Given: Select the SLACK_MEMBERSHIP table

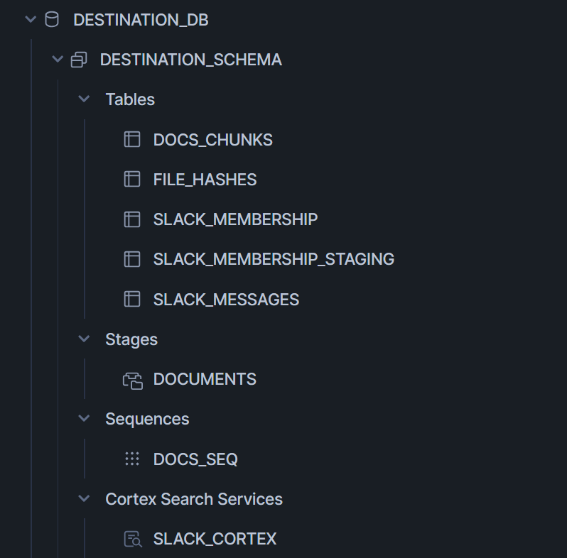Looking at the screenshot, I should coord(235,219).
